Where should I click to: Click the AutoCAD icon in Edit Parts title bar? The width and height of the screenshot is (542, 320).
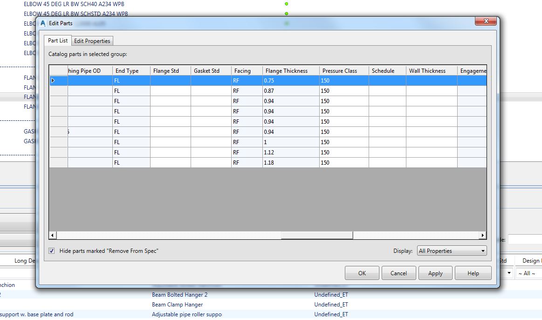(x=43, y=23)
